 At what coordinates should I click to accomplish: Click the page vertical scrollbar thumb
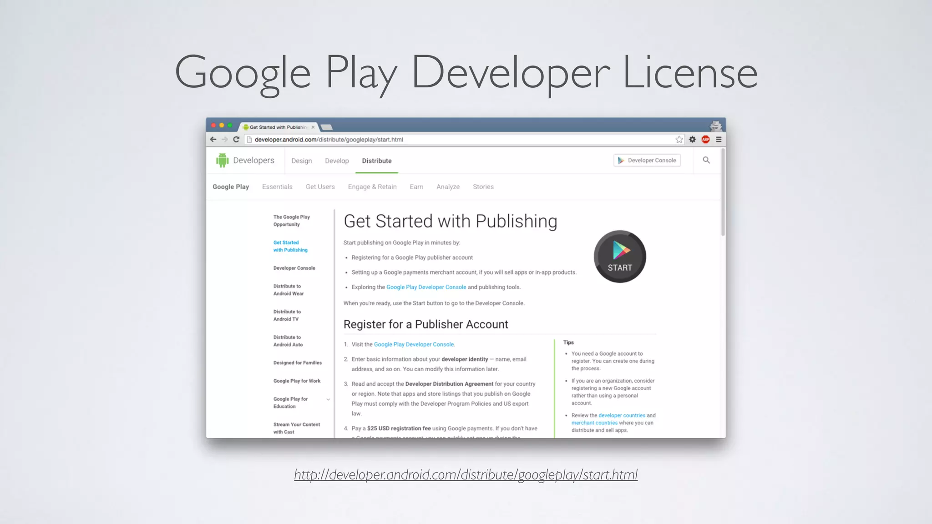coord(723,191)
